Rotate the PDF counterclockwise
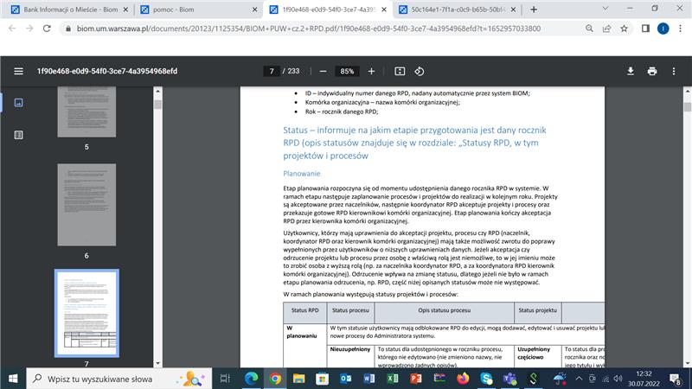This screenshot has height=389, width=692. coord(420,71)
